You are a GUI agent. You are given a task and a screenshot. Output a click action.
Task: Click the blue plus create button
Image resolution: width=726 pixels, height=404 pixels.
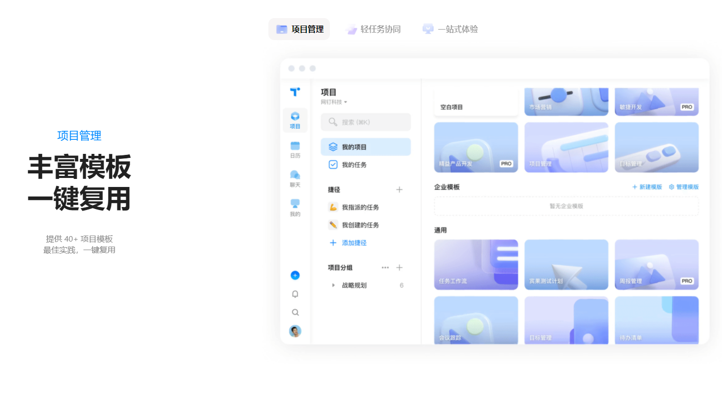click(x=295, y=275)
